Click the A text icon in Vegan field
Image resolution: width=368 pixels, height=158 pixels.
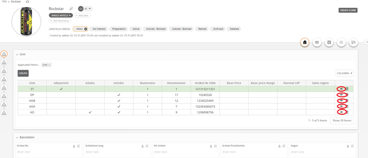pyautogui.click(x=348, y=146)
